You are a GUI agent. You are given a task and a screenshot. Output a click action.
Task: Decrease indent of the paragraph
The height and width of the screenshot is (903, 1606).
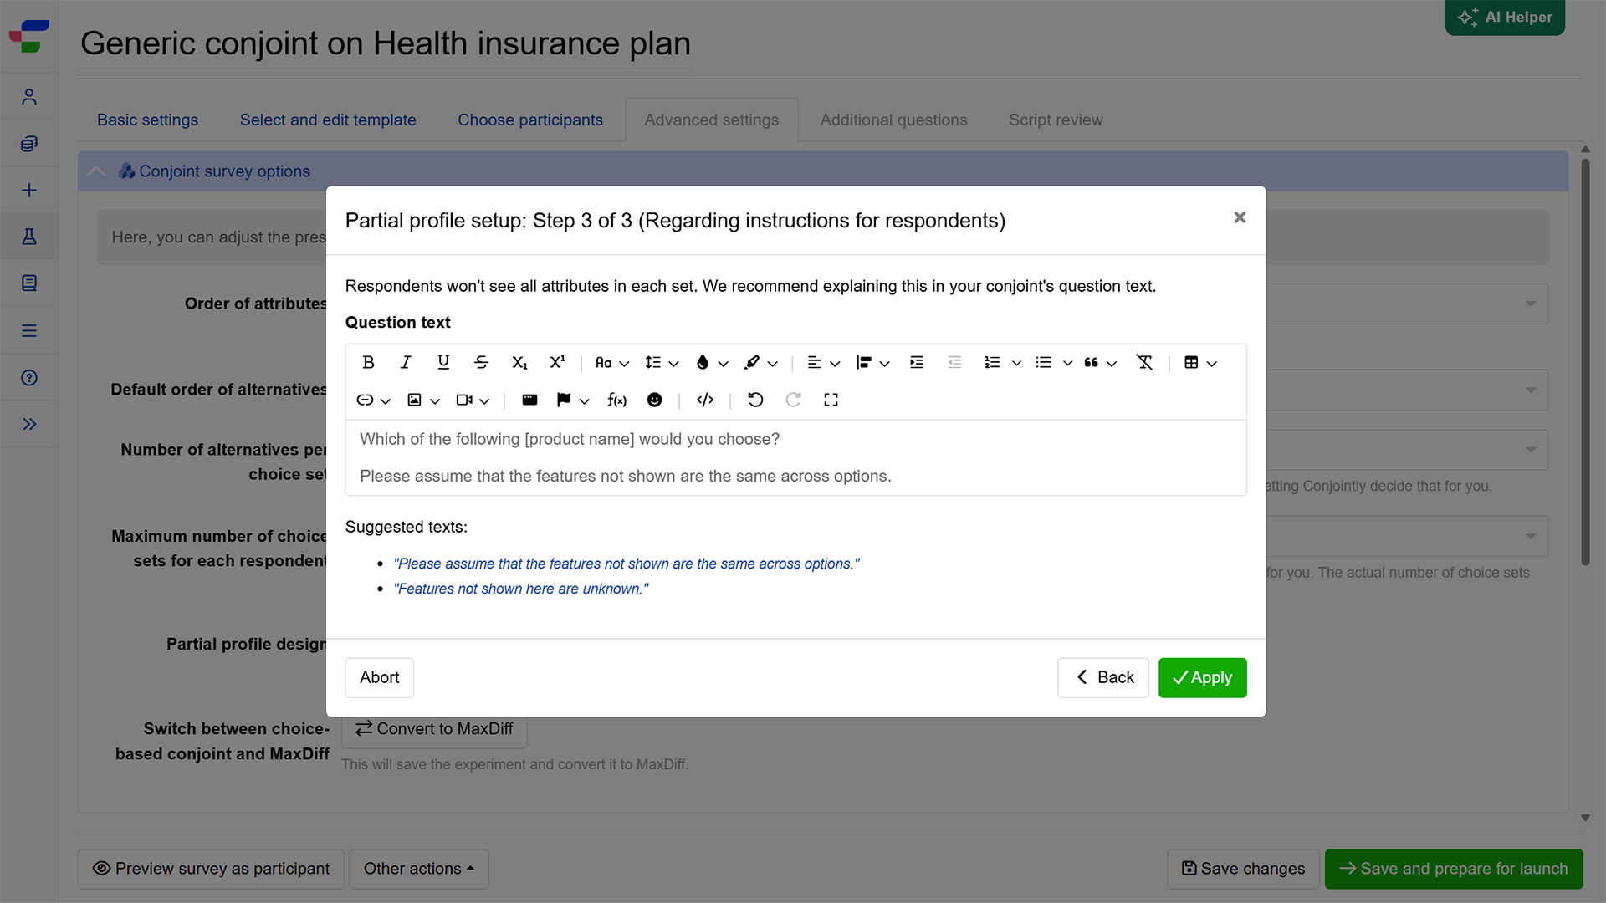pos(954,362)
